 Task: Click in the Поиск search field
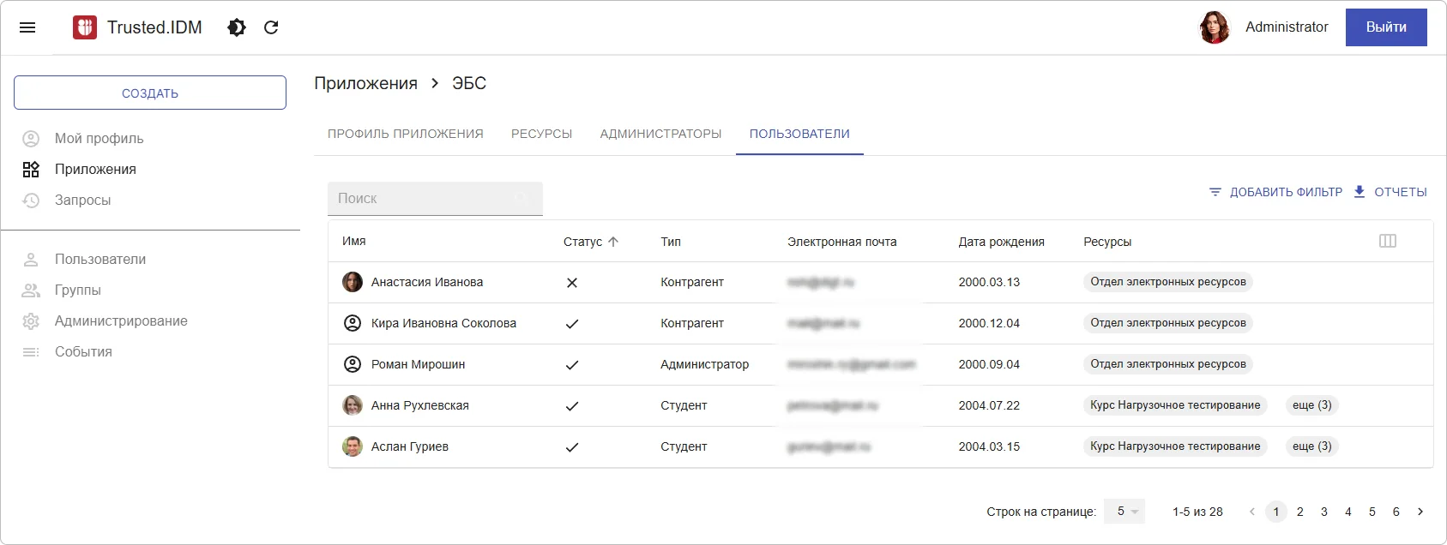click(425, 199)
